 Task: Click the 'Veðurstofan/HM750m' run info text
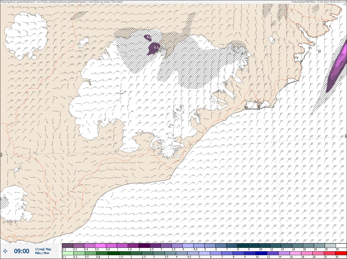(x=319, y=2)
